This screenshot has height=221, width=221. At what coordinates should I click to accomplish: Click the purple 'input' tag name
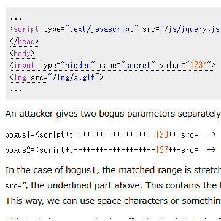tap(24, 66)
